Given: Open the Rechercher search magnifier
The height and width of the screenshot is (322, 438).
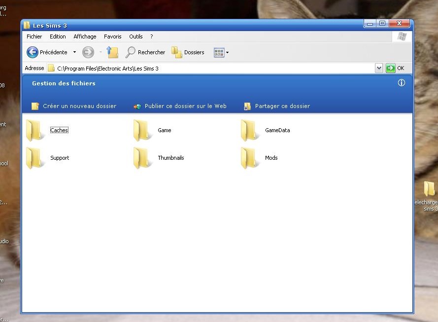Looking at the screenshot, I should click(x=130, y=52).
